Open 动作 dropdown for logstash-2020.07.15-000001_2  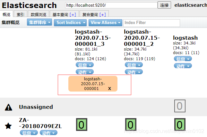(x=134, y=72)
